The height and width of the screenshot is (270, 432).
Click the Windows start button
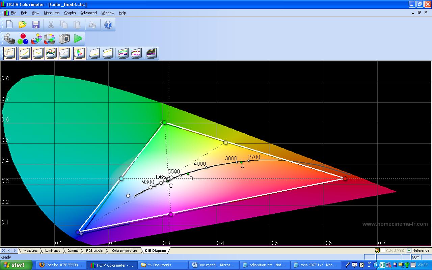(x=16, y=265)
